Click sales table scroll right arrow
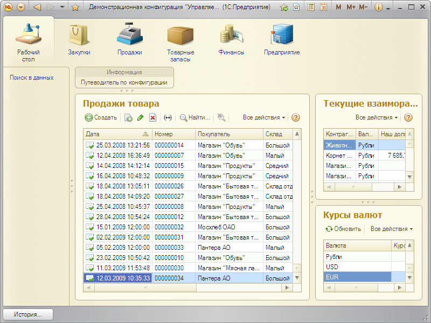 click(287, 287)
